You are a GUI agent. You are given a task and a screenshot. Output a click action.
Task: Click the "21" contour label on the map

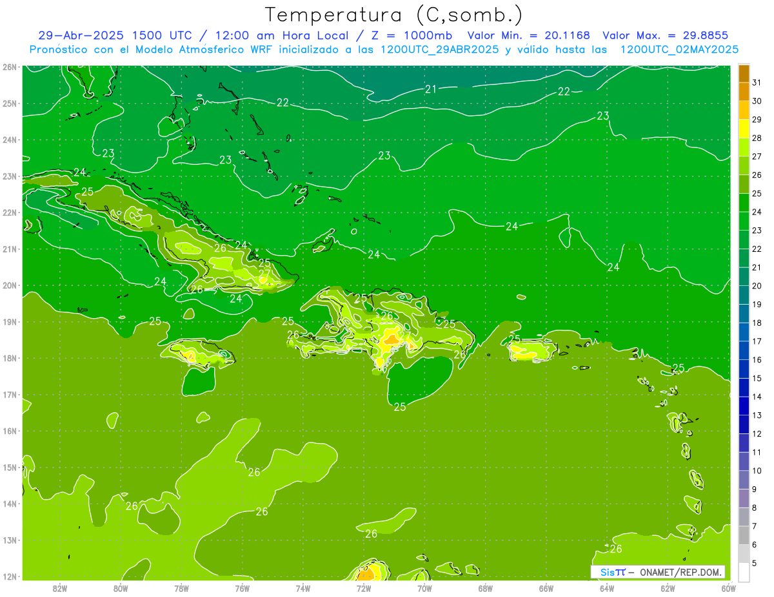pyautogui.click(x=431, y=89)
